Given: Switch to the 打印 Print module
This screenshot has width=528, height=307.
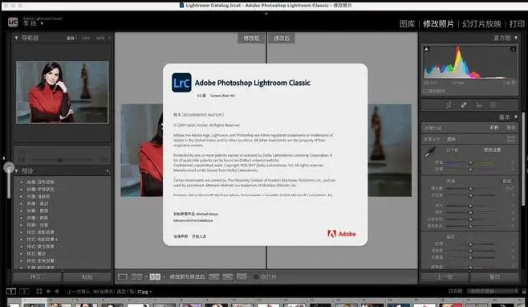Looking at the screenshot, I should 517,24.
